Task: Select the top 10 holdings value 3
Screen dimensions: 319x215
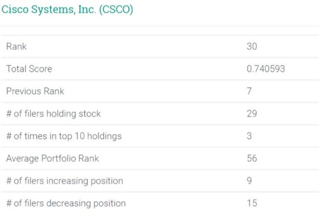Action: [249, 136]
